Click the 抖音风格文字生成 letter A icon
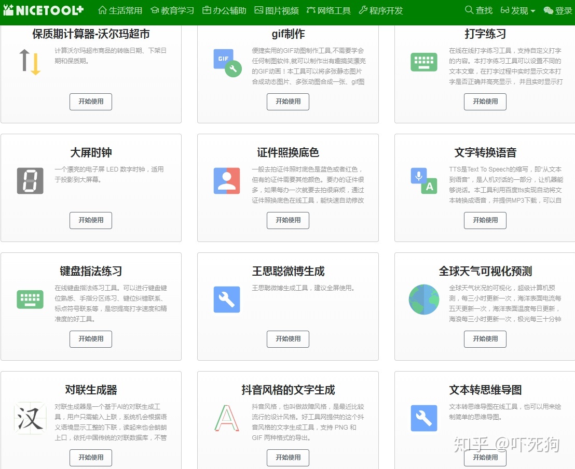The width and height of the screenshot is (575, 469). point(226,418)
